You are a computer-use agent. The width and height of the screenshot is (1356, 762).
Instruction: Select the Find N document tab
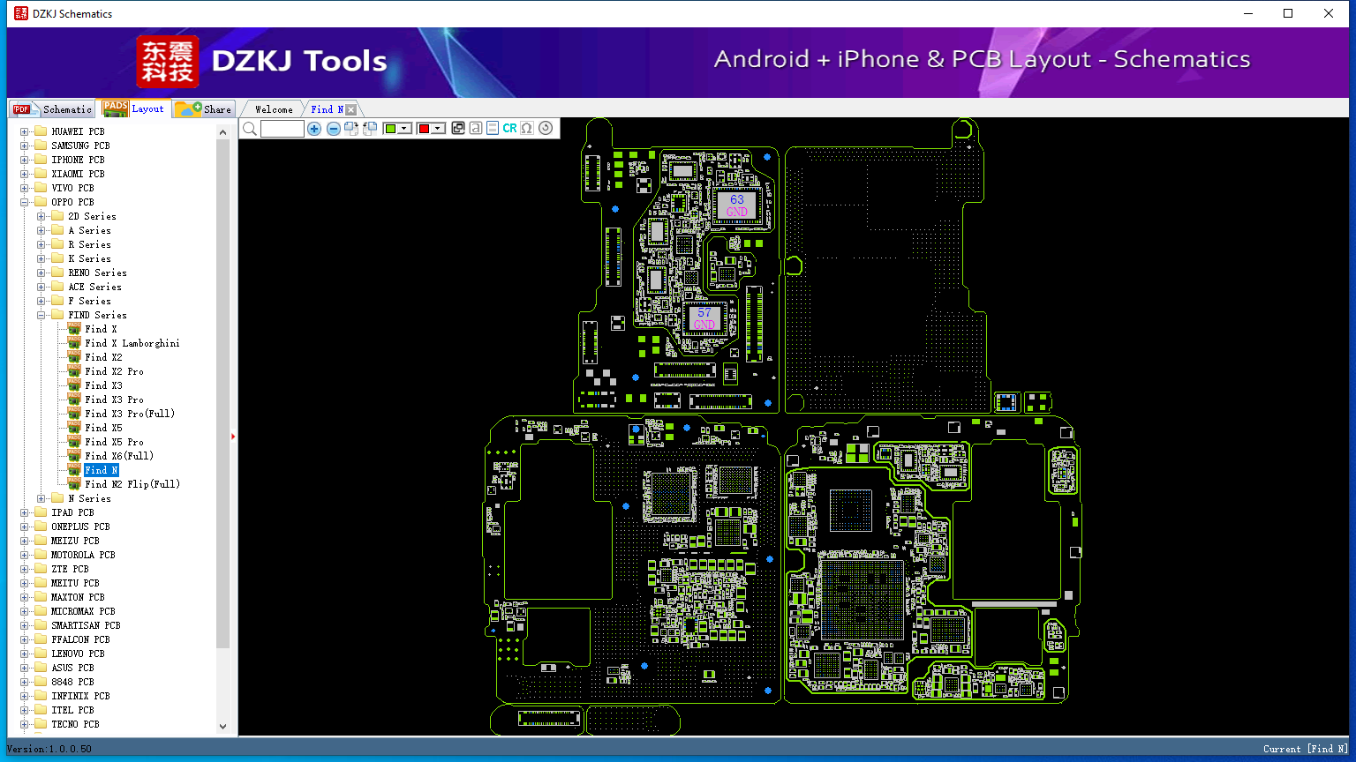click(327, 109)
